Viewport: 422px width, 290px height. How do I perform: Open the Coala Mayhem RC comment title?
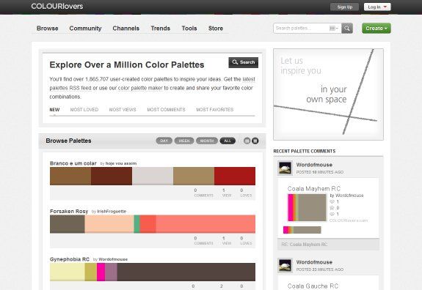pos(314,188)
